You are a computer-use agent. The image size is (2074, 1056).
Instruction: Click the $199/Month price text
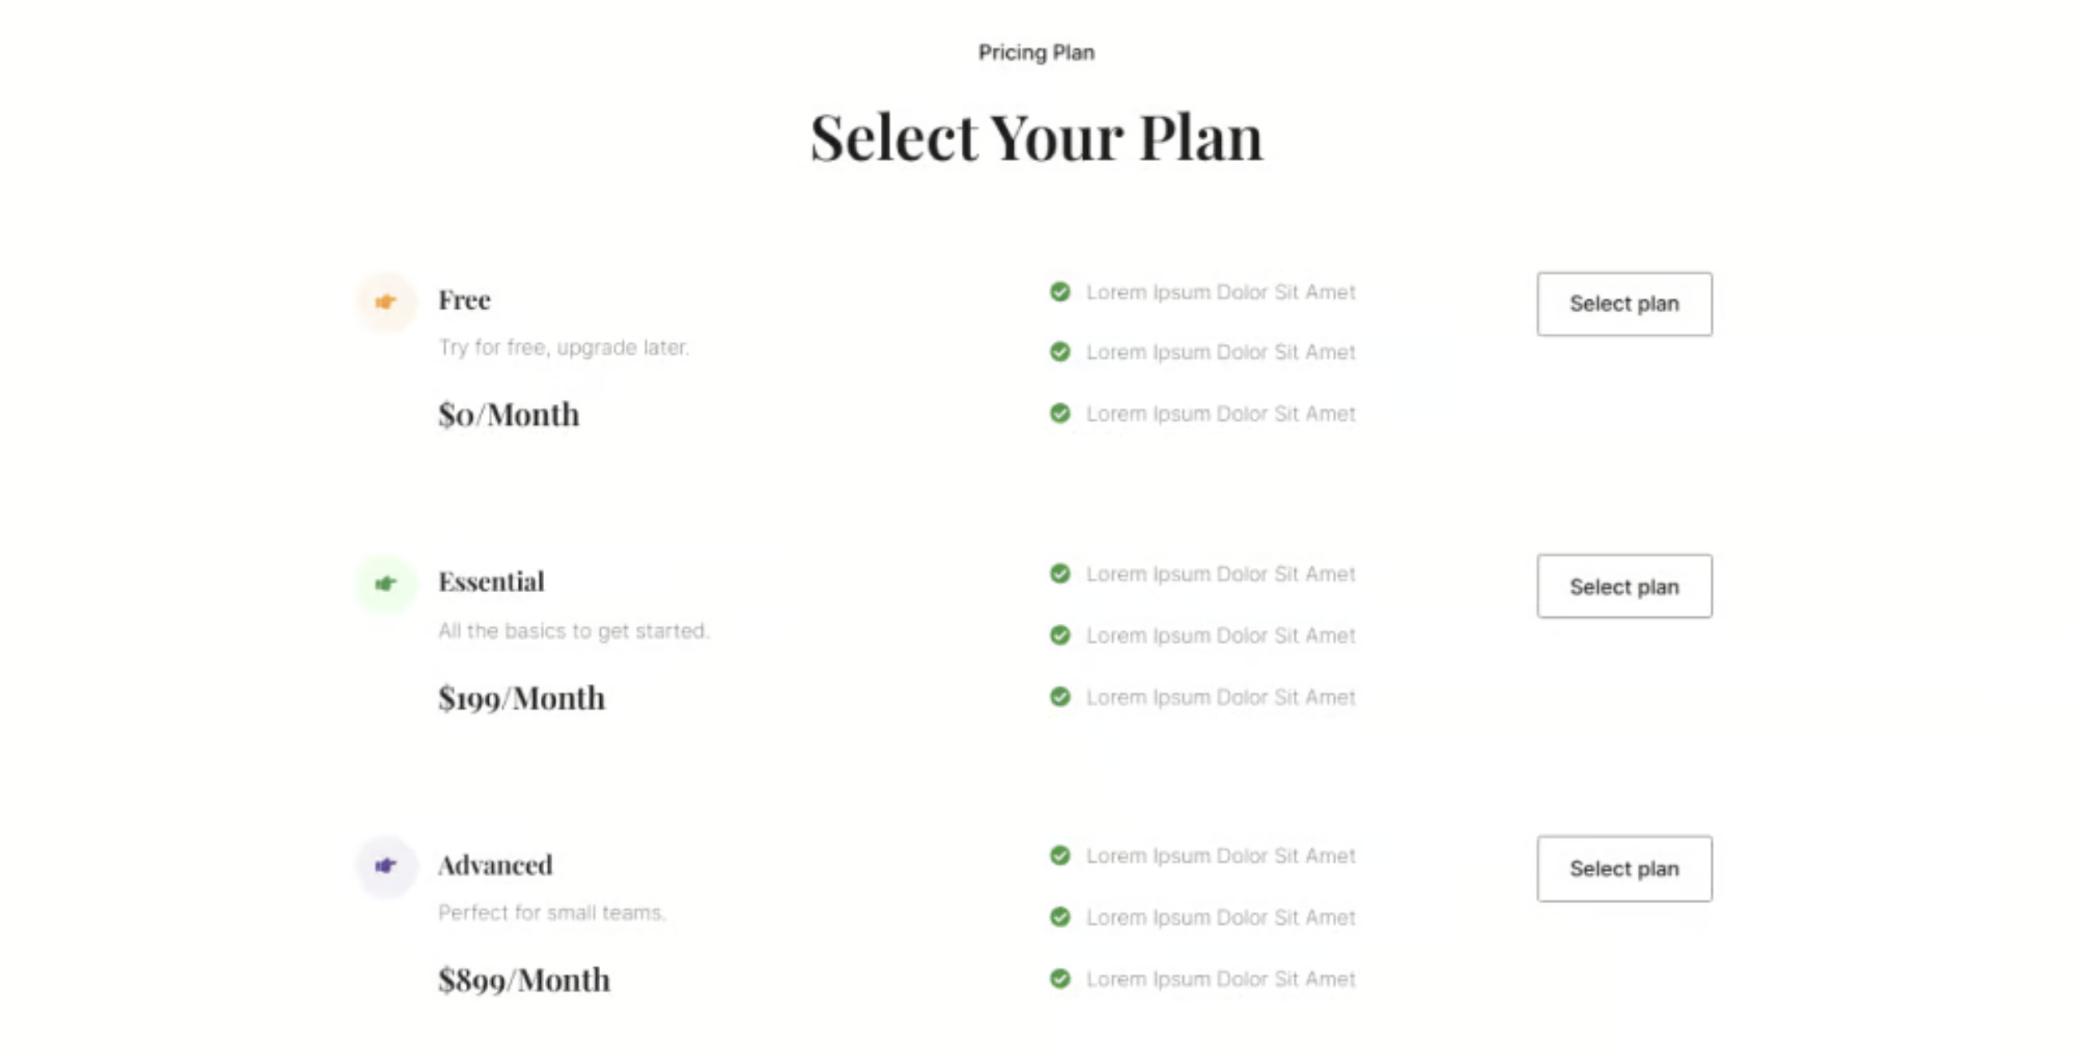point(521,698)
